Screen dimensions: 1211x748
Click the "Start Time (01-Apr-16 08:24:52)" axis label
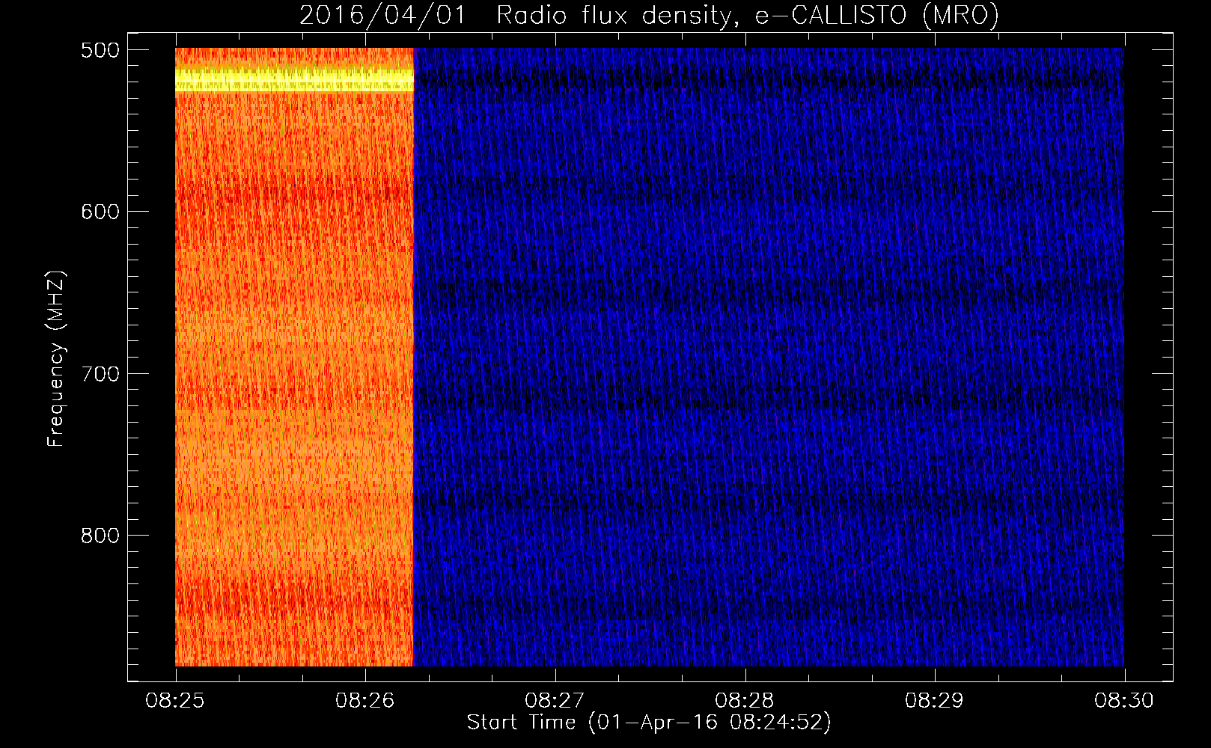tap(649, 723)
